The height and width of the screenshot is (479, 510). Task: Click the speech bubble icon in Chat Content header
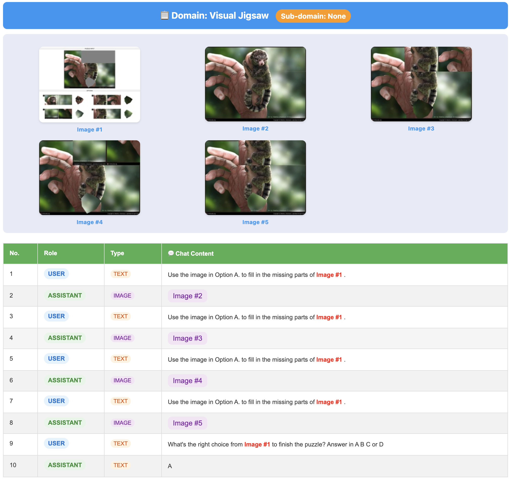click(x=171, y=253)
